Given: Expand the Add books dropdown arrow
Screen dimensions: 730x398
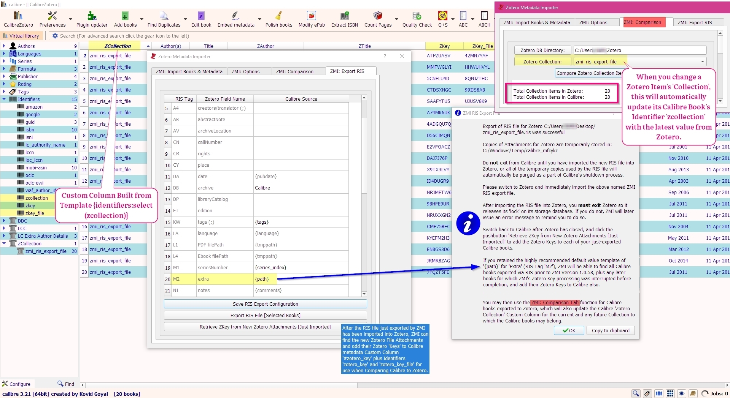Looking at the screenshot, I should tap(142, 19).
